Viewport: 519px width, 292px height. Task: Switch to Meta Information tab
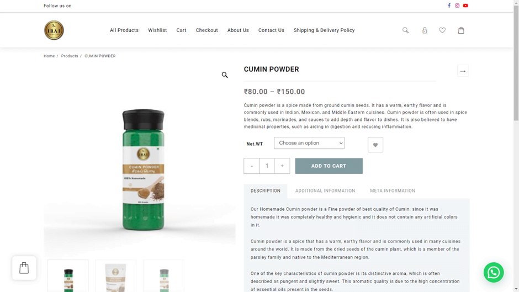tap(393, 190)
